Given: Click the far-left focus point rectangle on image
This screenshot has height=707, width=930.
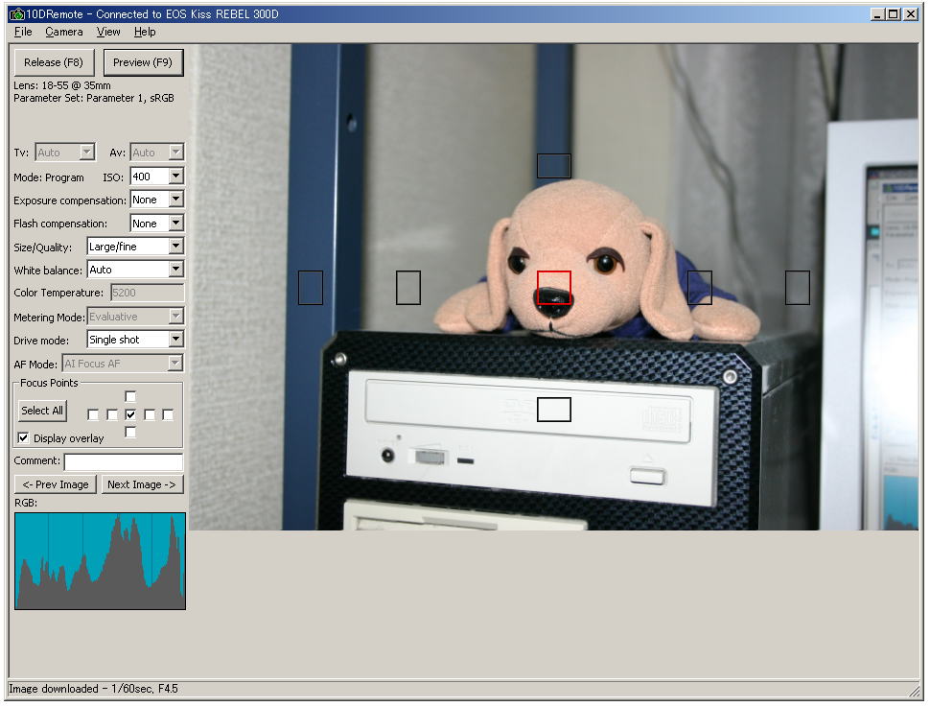Looking at the screenshot, I should click(311, 288).
